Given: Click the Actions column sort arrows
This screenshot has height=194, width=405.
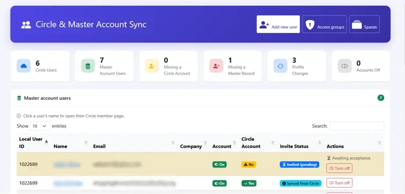Looking at the screenshot, I should click(x=379, y=142).
